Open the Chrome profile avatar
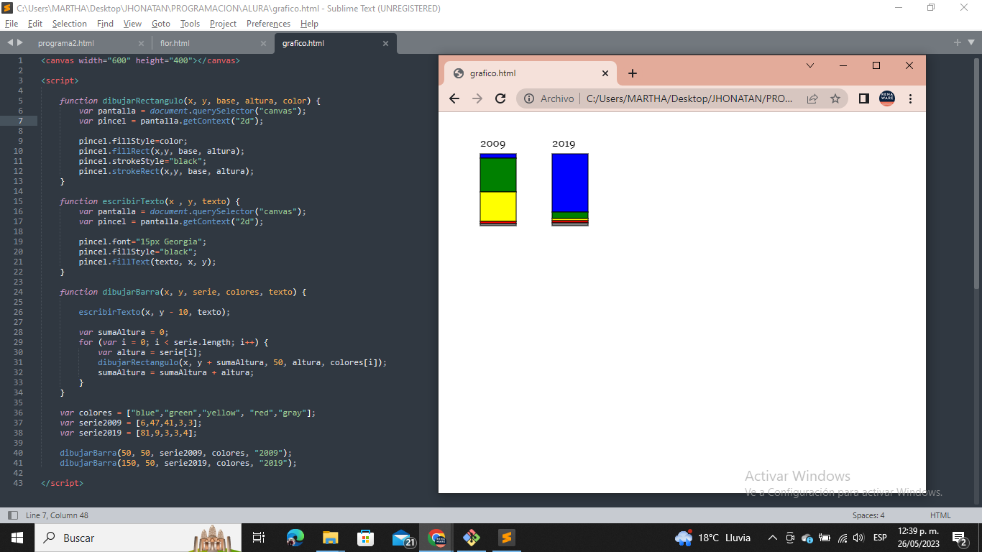Screen dimensions: 982x552 [x=887, y=98]
